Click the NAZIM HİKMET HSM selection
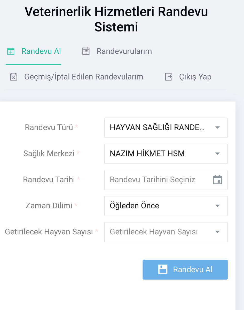 click(147, 154)
